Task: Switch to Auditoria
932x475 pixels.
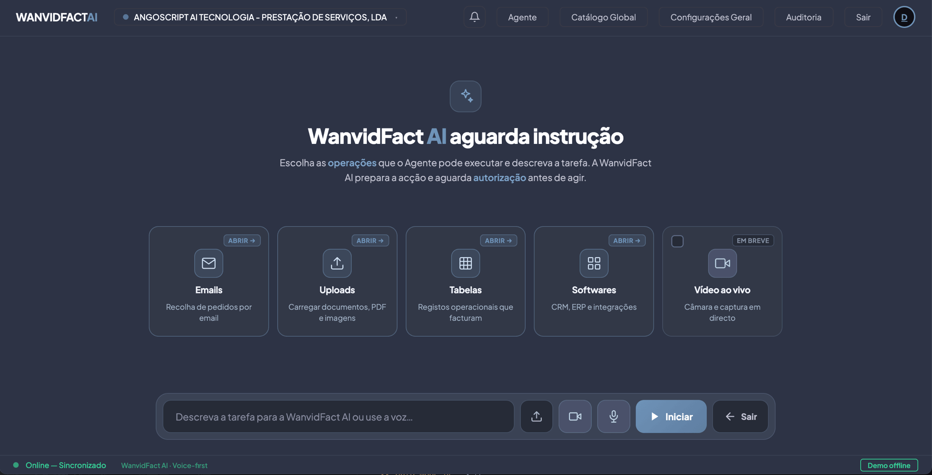Action: (804, 17)
